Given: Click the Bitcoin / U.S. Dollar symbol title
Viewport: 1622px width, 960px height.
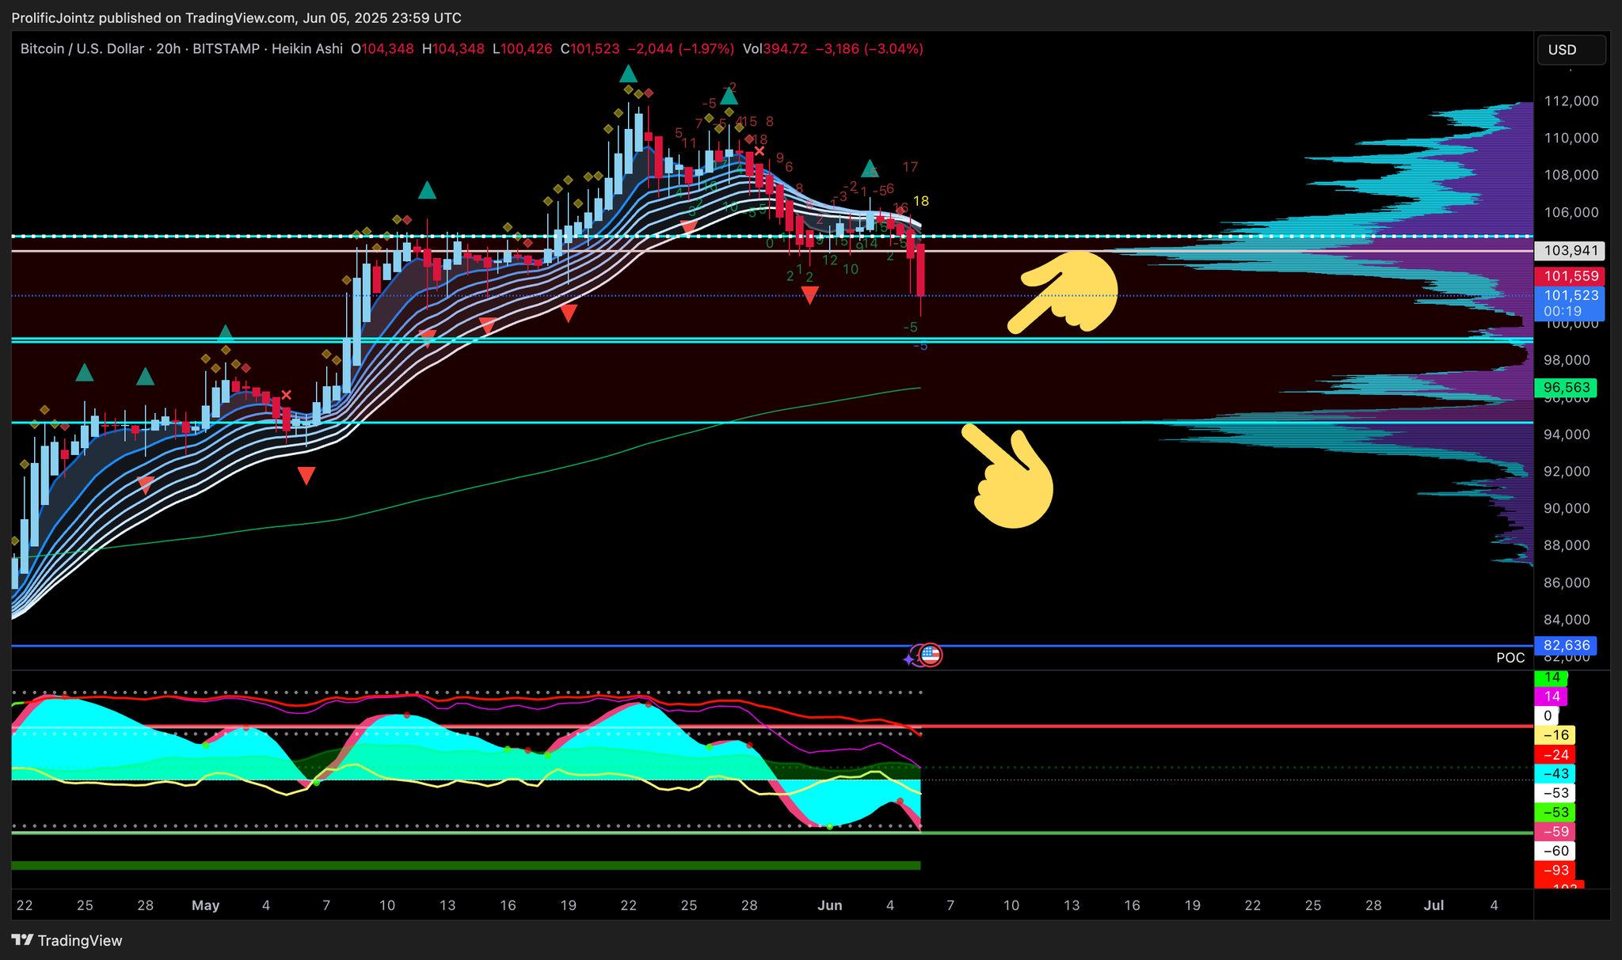Looking at the screenshot, I should [82, 49].
